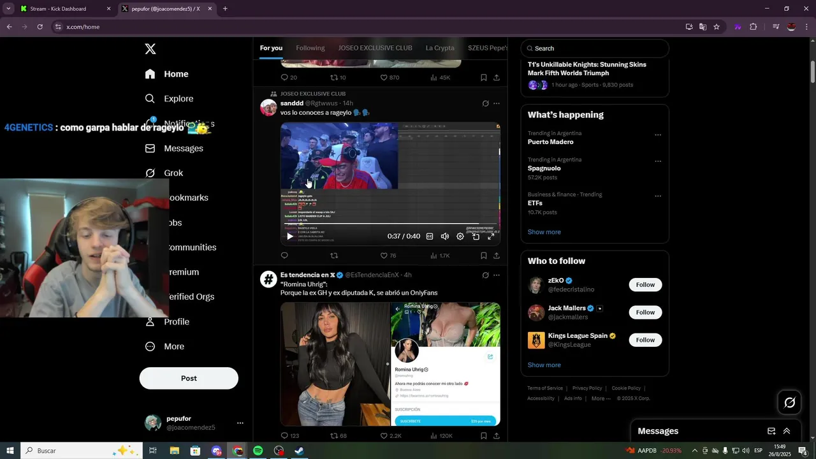Share the Romina Uhrig post

point(497,436)
